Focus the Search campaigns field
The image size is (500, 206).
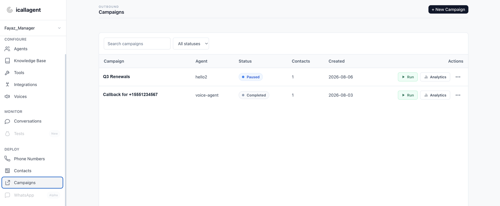[x=137, y=44]
